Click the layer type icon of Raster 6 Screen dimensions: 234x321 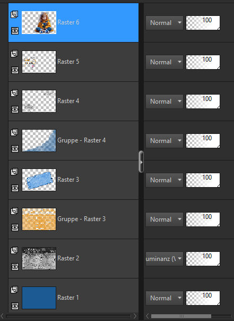[x=14, y=14]
